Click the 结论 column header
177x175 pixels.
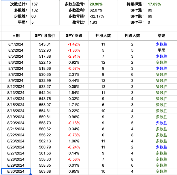point(161,35)
